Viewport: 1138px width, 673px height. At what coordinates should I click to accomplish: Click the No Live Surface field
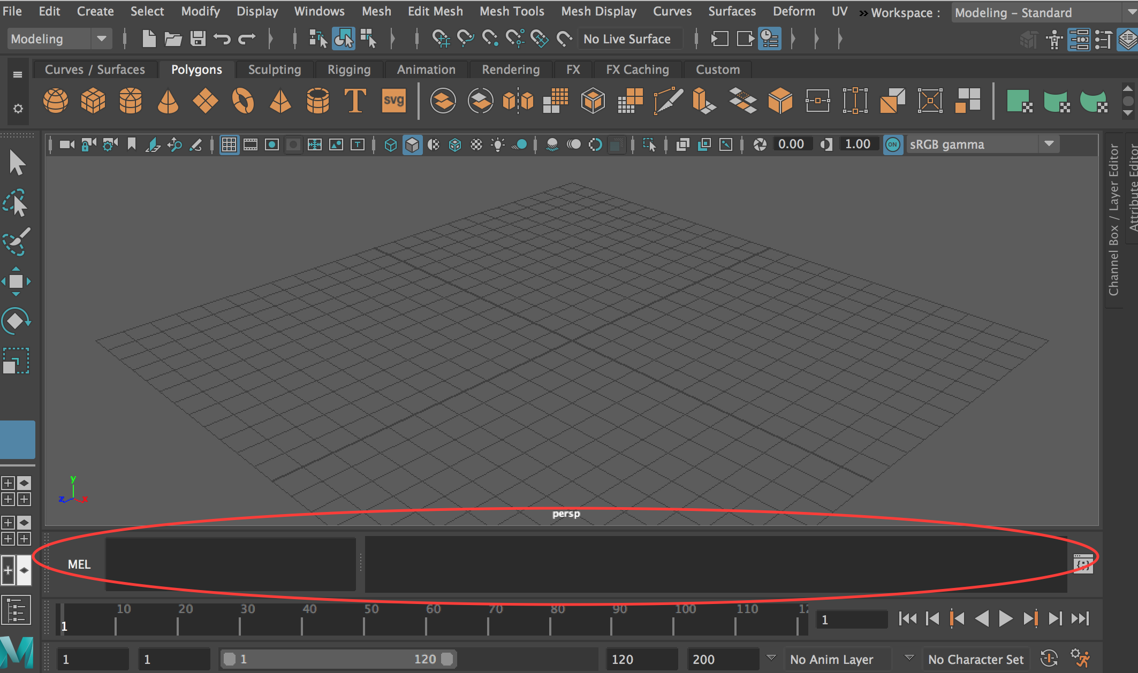click(629, 39)
